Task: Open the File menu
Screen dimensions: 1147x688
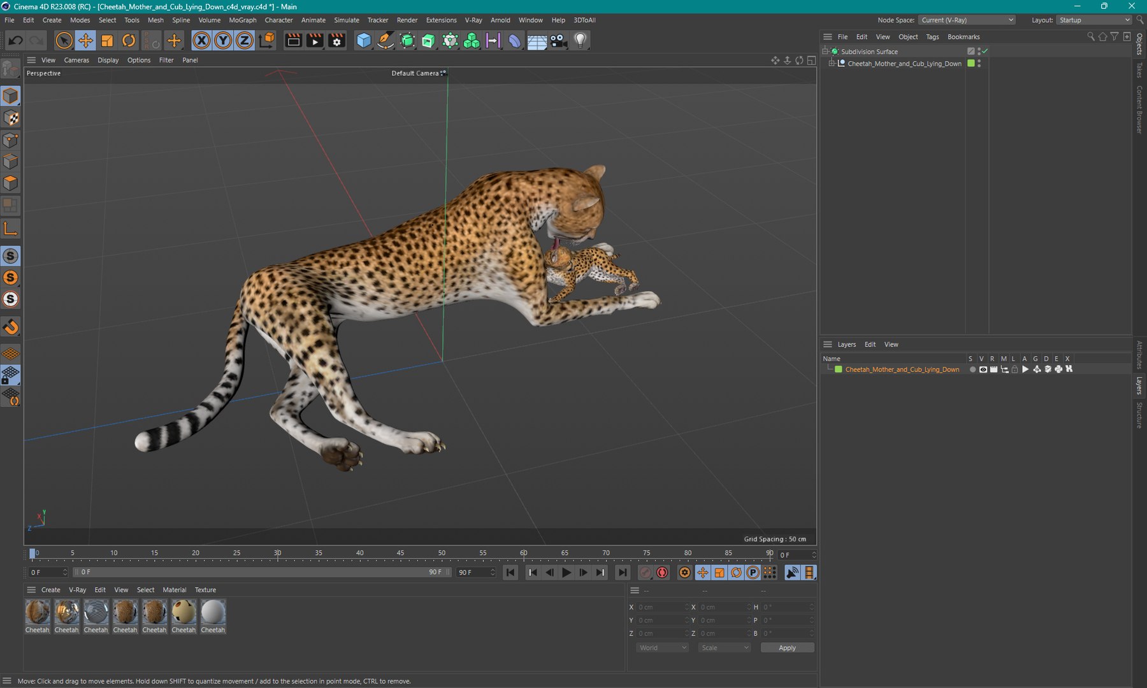Action: 10,20
